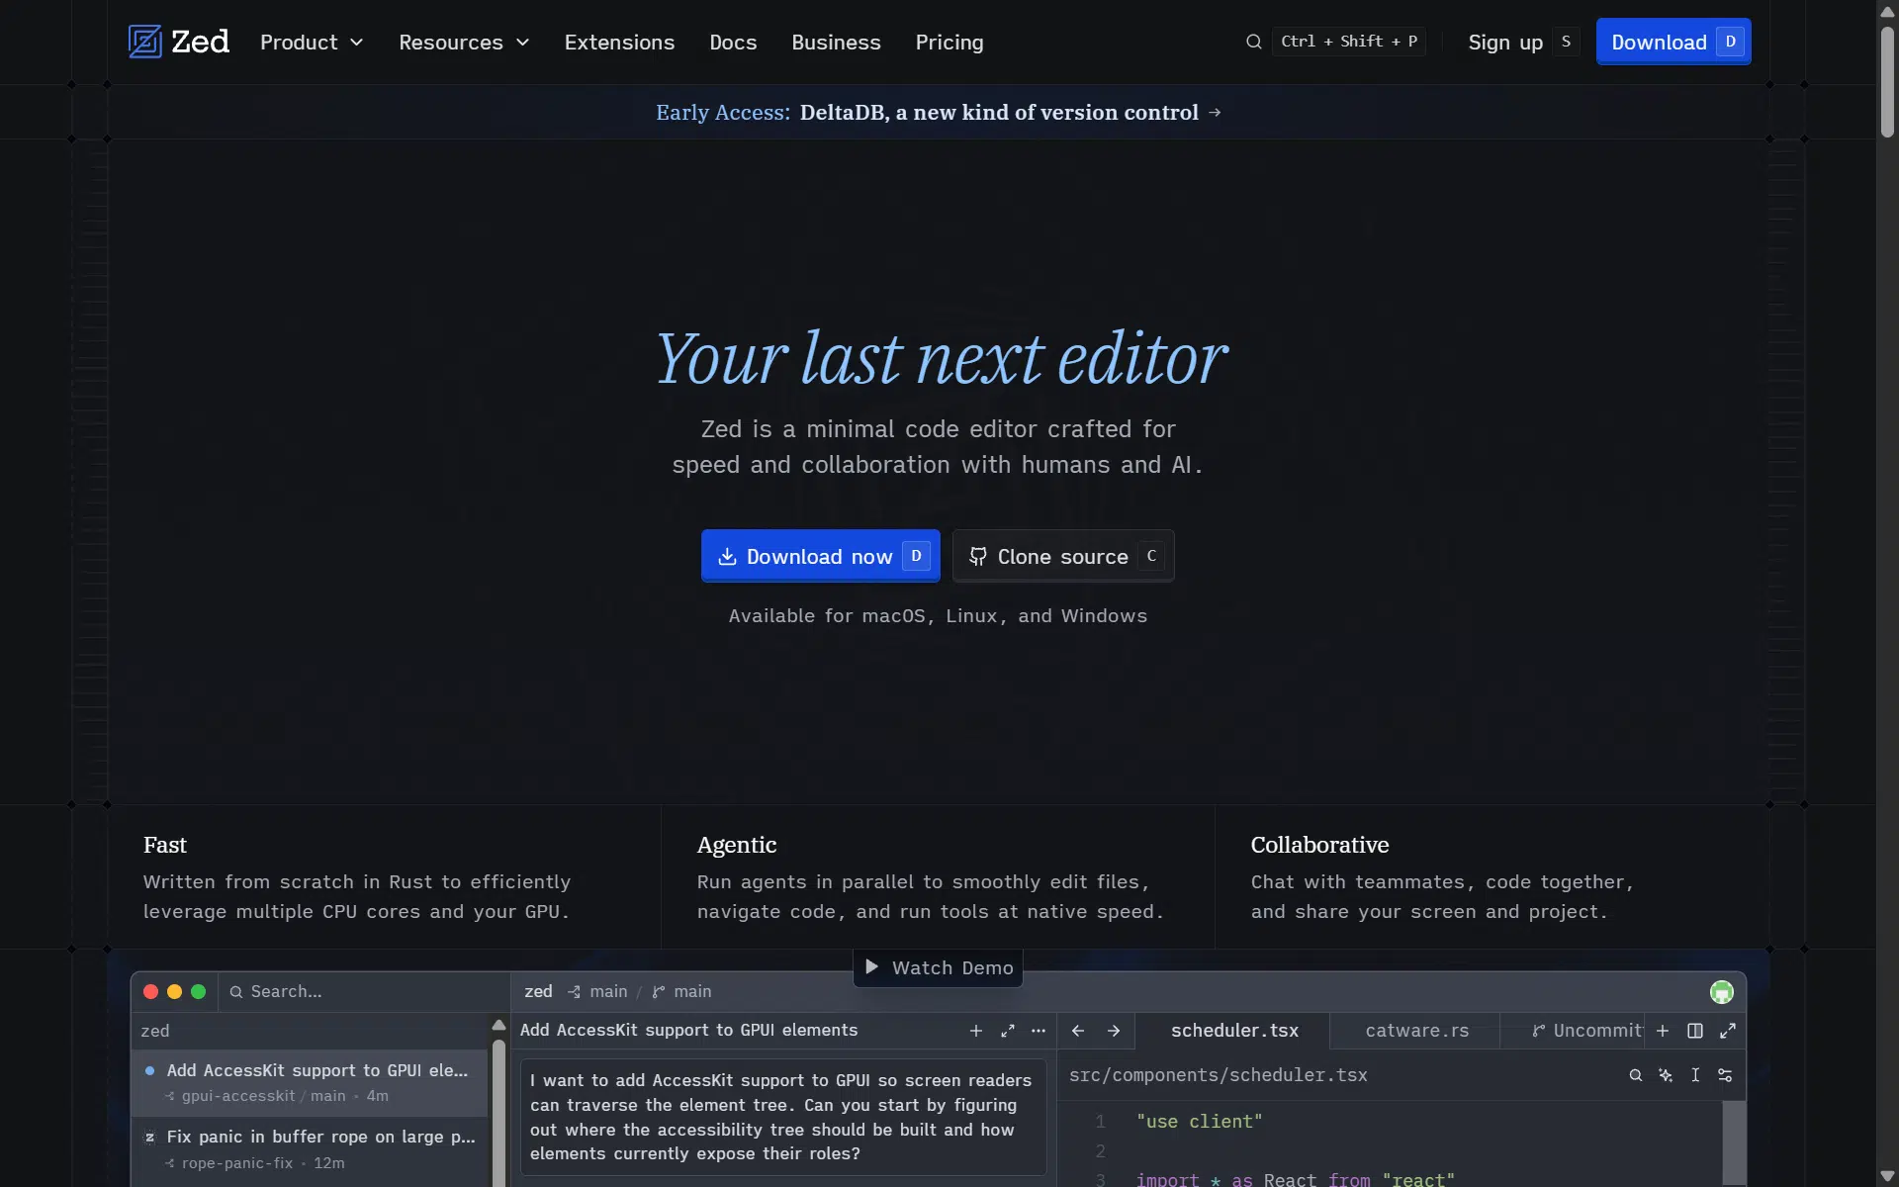This screenshot has width=1899, height=1187.
Task: Maximize the editor pane with the expand arrows
Action: [x=1728, y=1031]
